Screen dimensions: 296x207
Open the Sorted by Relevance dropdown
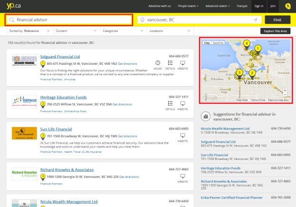tap(28, 31)
